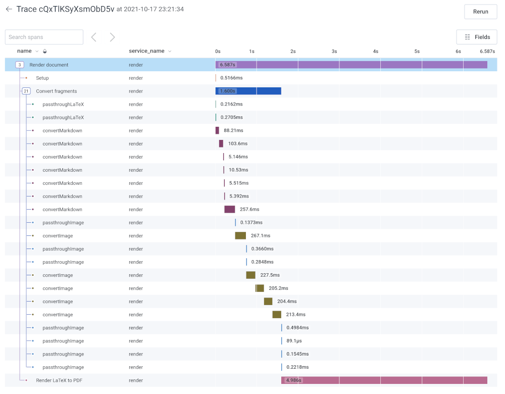Collapse Convert fragments via its 21 badge
Screen dimensions: 505x394
[x=26, y=91]
